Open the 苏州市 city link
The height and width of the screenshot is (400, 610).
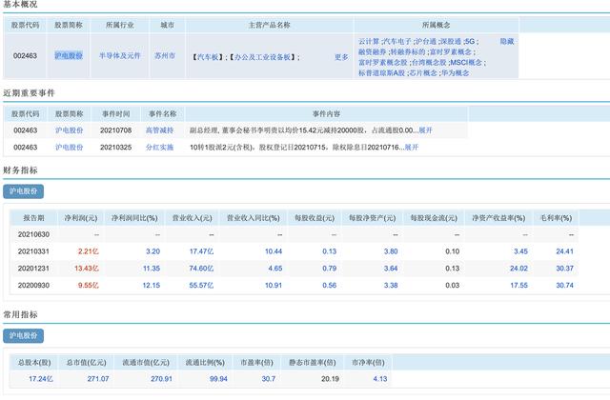[x=165, y=55]
